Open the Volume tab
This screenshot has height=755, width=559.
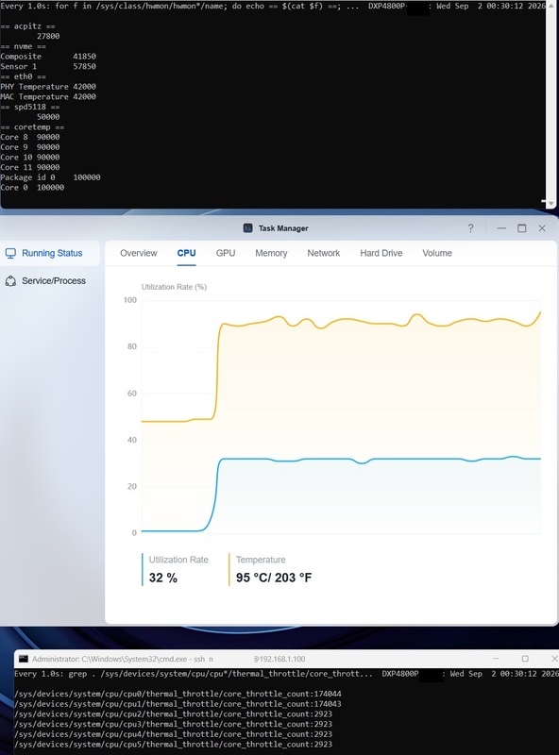(x=437, y=253)
